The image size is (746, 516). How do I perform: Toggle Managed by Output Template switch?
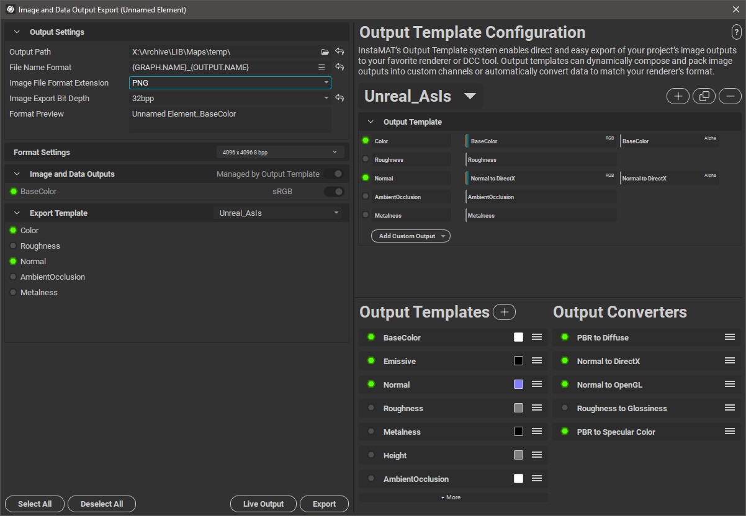[334, 174]
